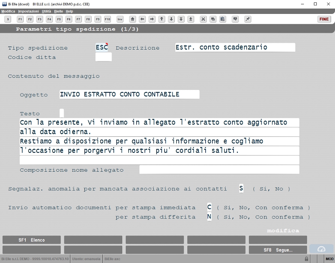Close the Bi Elle window
This screenshot has width=335, height=263.
[328, 4]
